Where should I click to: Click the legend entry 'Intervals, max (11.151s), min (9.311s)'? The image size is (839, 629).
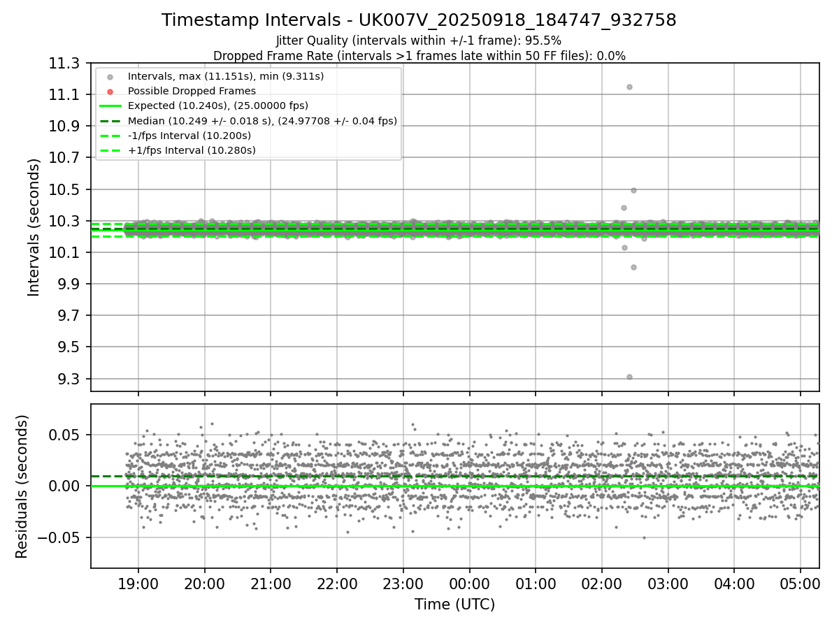click(x=226, y=76)
